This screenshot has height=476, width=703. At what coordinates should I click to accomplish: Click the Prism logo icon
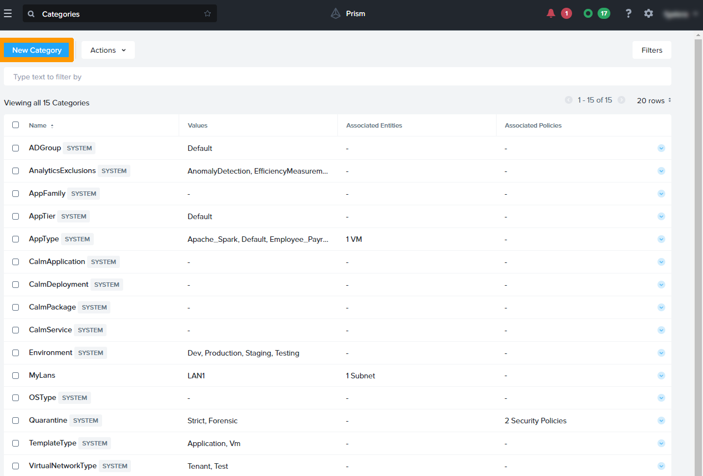coord(336,13)
